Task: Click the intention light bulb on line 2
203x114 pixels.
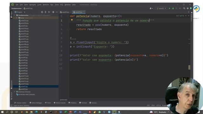Action: coord(72,20)
